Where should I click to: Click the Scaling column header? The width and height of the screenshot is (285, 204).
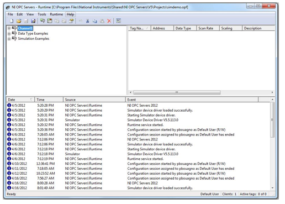[230, 28]
